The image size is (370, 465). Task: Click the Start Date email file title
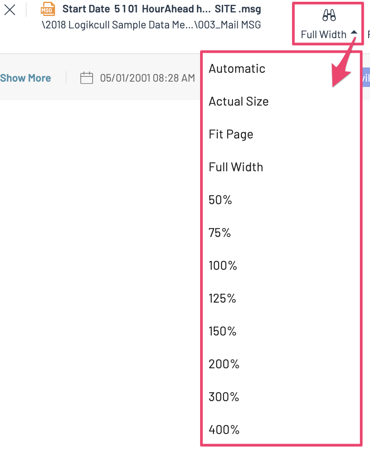click(x=161, y=9)
